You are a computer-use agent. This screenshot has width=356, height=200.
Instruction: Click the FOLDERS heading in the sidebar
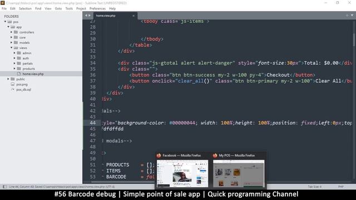(11, 16)
